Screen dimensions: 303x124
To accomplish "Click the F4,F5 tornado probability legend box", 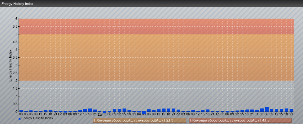I will click(240, 120).
